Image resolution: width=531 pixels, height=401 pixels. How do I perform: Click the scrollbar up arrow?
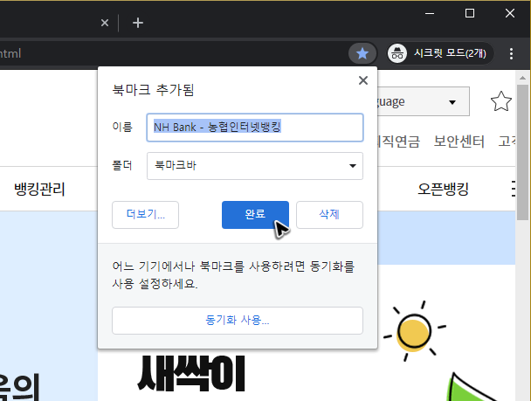point(522,78)
